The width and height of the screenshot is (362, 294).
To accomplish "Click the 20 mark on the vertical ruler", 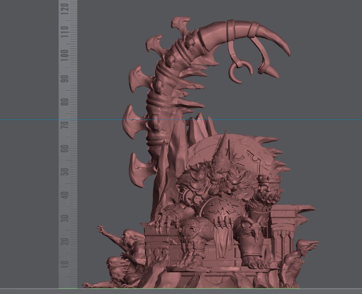I will pyautogui.click(x=65, y=241).
